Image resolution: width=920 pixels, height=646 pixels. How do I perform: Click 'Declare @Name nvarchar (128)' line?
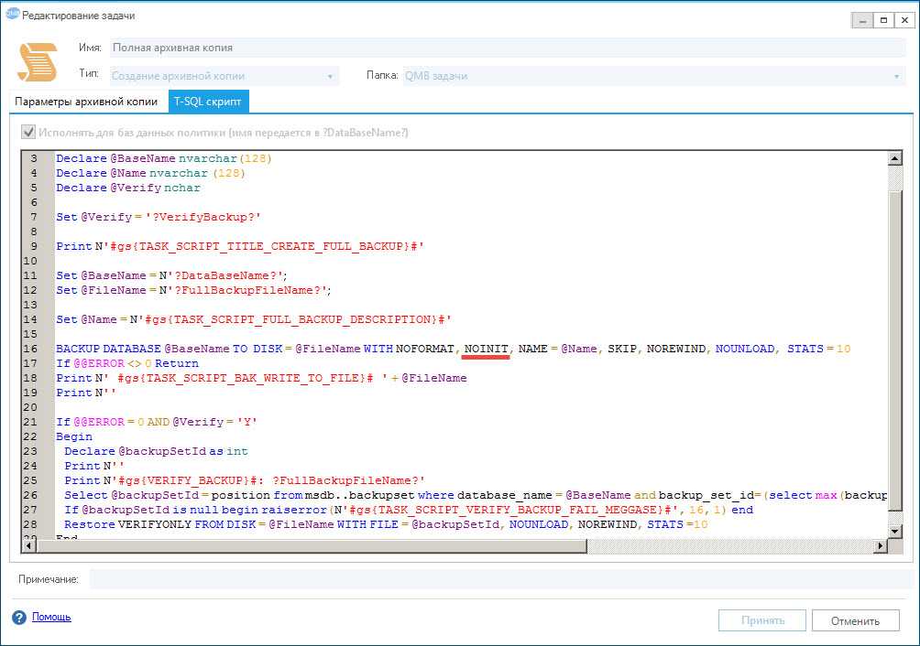pyautogui.click(x=150, y=173)
